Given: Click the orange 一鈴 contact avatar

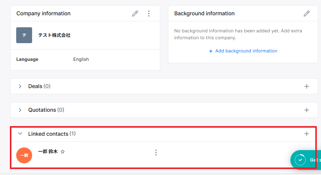Looking at the screenshot, I should (x=24, y=156).
